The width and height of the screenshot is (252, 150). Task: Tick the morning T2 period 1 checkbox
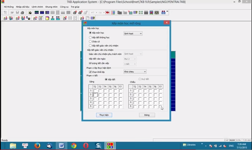click(95, 91)
